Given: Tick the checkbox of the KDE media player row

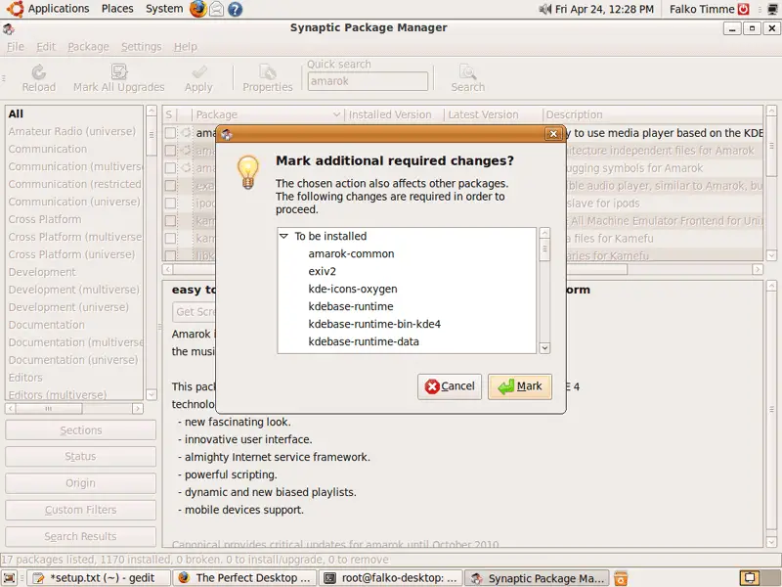Looking at the screenshot, I should pyautogui.click(x=170, y=133).
